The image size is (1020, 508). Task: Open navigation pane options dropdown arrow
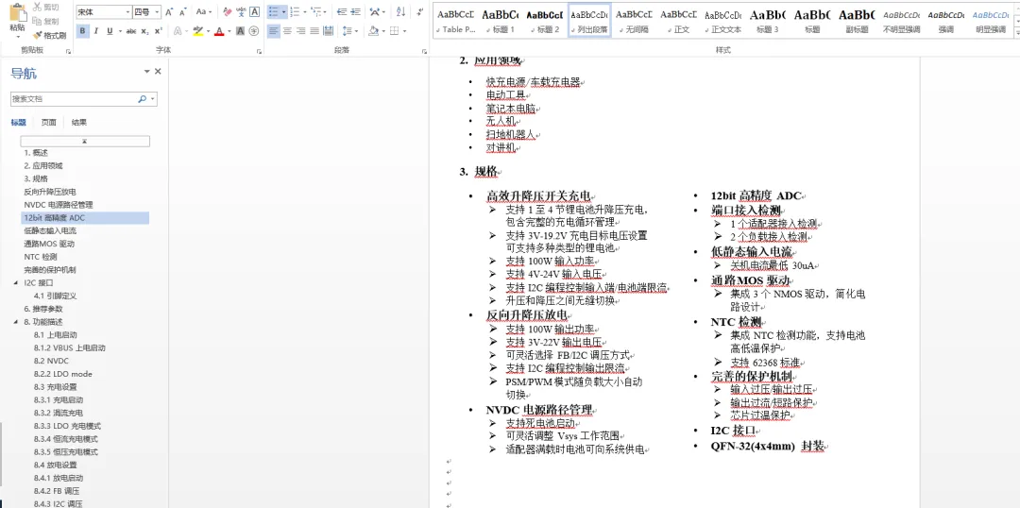146,72
